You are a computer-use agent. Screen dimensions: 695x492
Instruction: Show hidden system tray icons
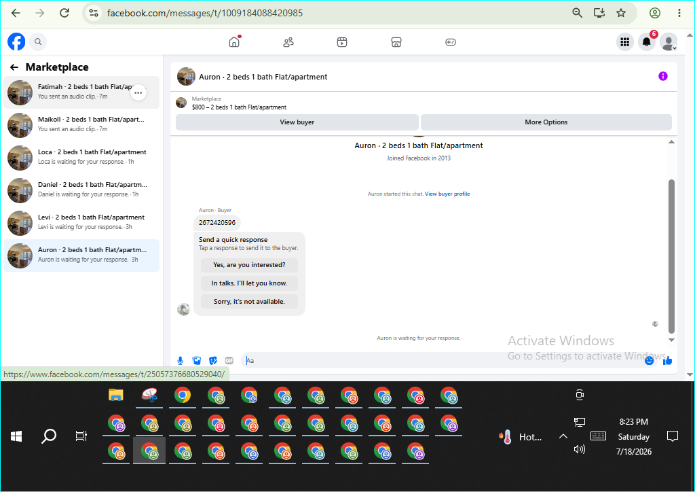(563, 436)
